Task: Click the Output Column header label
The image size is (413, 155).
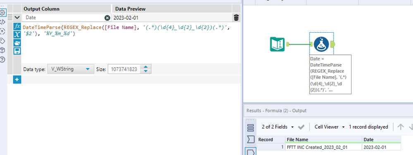Action: point(41,9)
